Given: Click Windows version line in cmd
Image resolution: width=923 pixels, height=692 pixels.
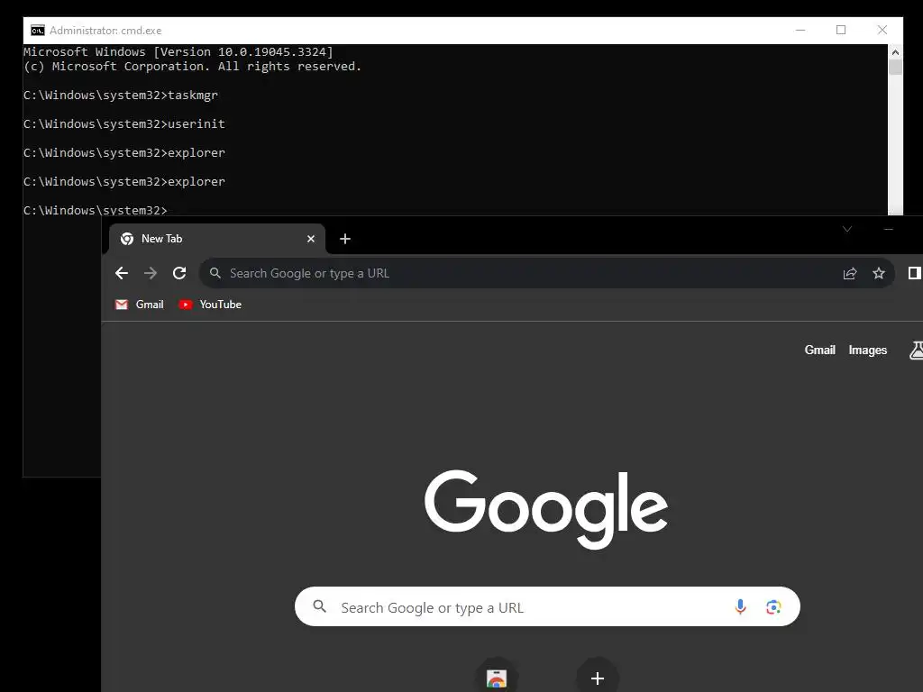Looking at the screenshot, I should 178,51.
